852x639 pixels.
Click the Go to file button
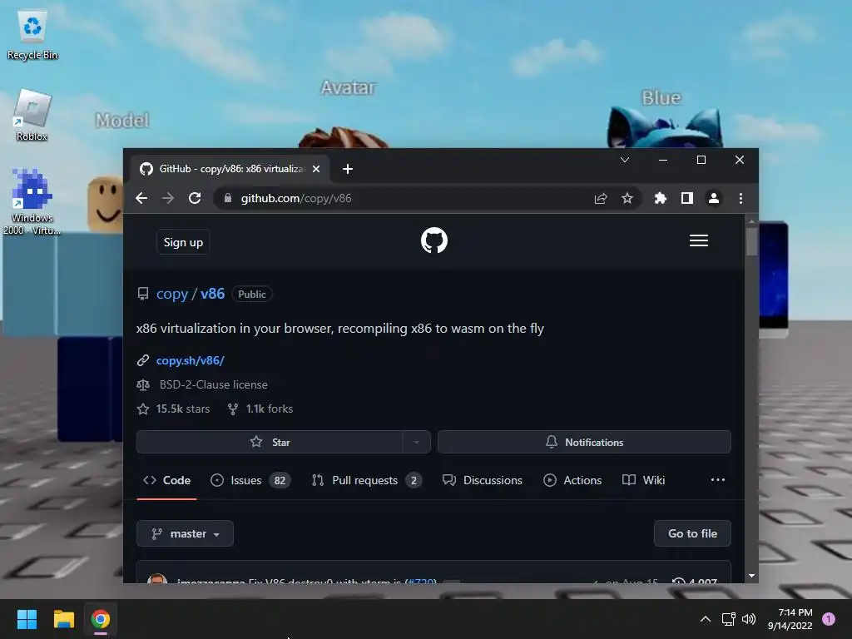pyautogui.click(x=692, y=533)
